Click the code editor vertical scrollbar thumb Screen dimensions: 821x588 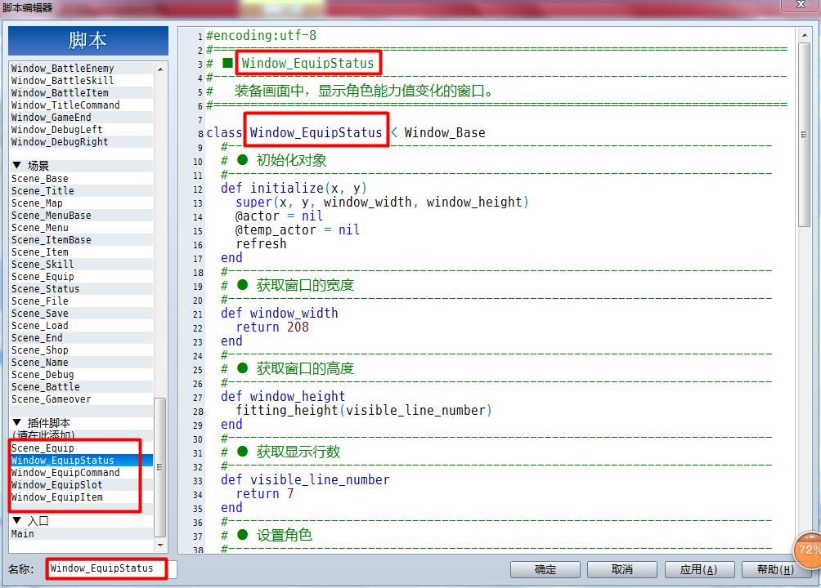click(805, 135)
